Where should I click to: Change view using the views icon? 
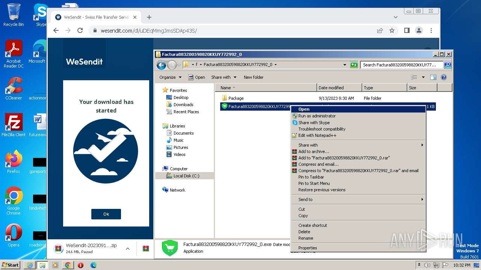click(x=414, y=77)
